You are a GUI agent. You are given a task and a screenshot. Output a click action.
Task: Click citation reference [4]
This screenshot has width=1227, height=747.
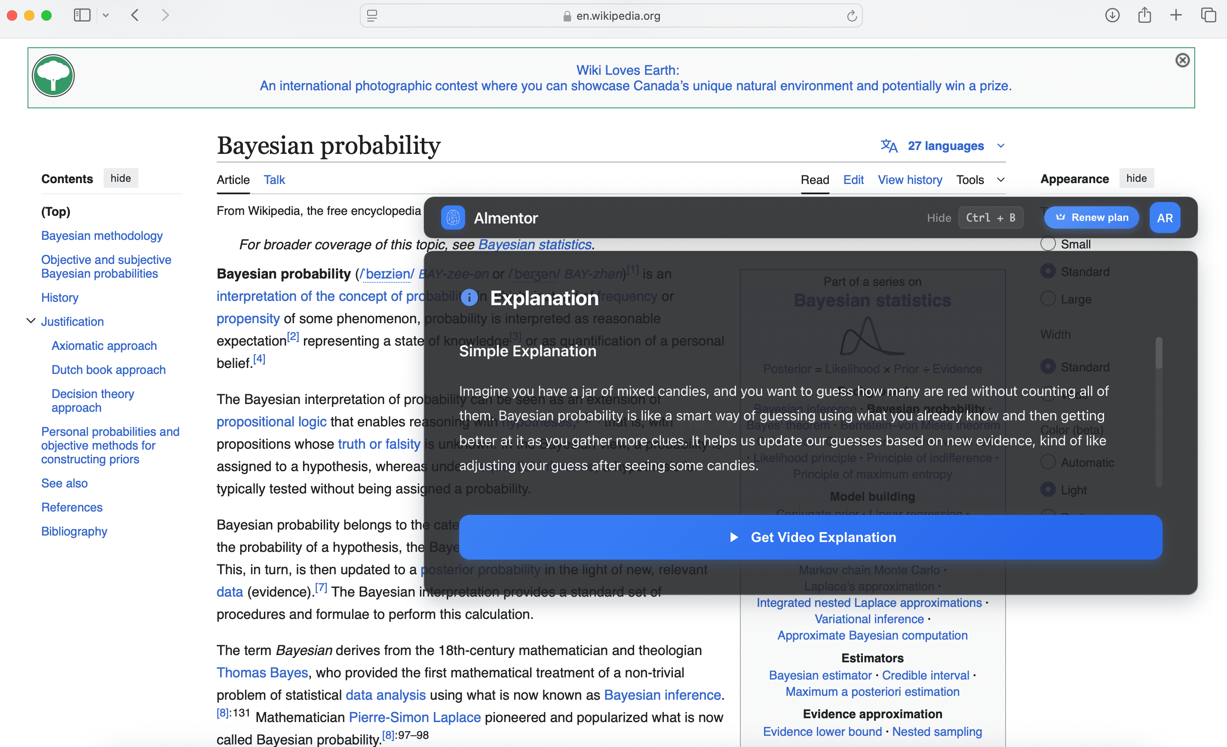(259, 359)
